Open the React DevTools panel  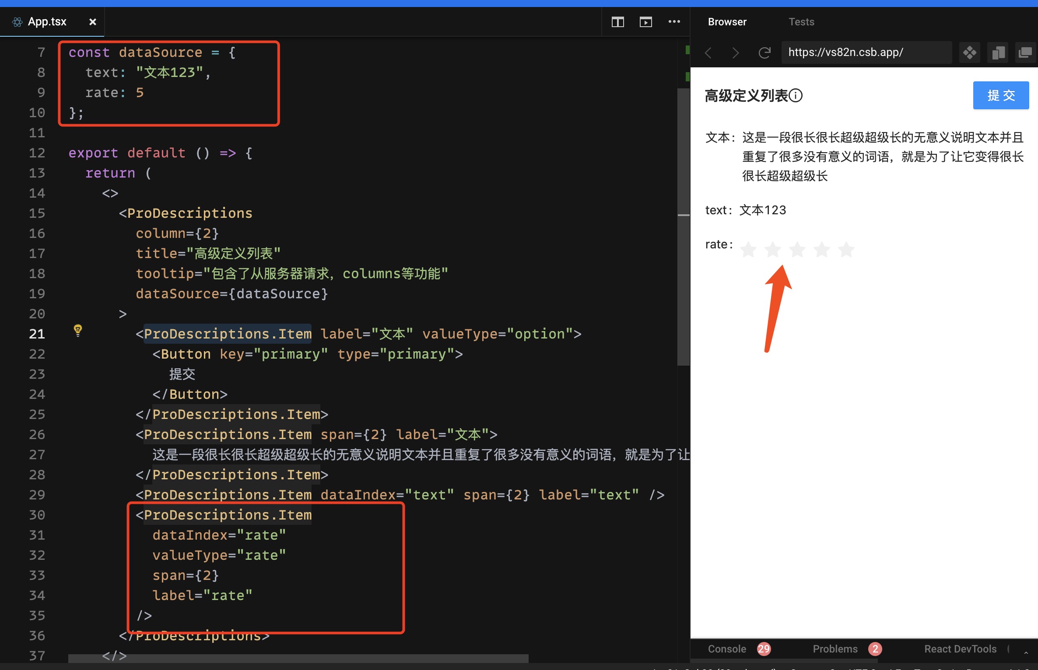960,649
